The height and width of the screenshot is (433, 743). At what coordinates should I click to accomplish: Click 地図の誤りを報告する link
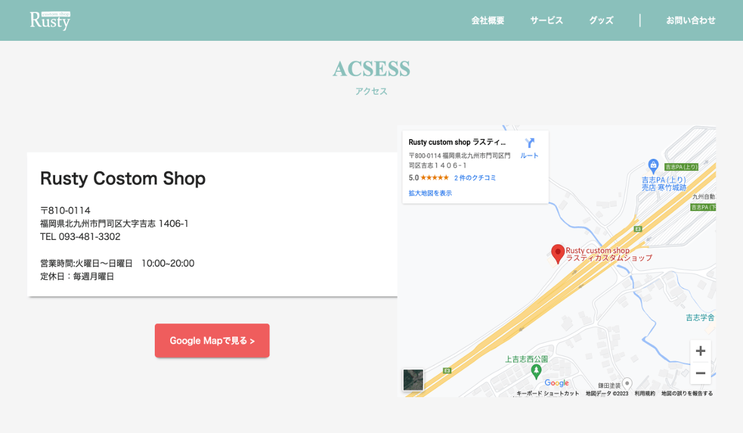[x=687, y=393]
